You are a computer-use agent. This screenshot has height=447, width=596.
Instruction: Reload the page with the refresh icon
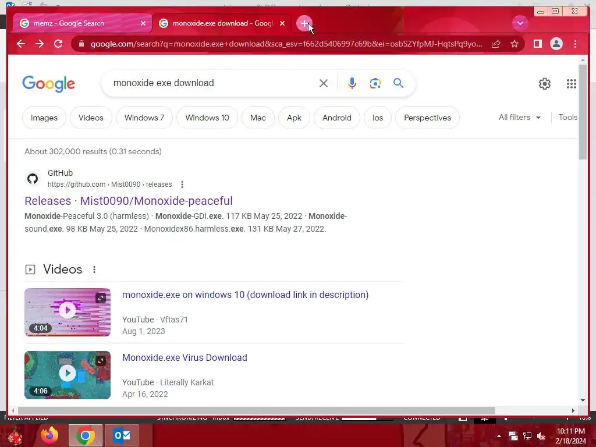58,44
